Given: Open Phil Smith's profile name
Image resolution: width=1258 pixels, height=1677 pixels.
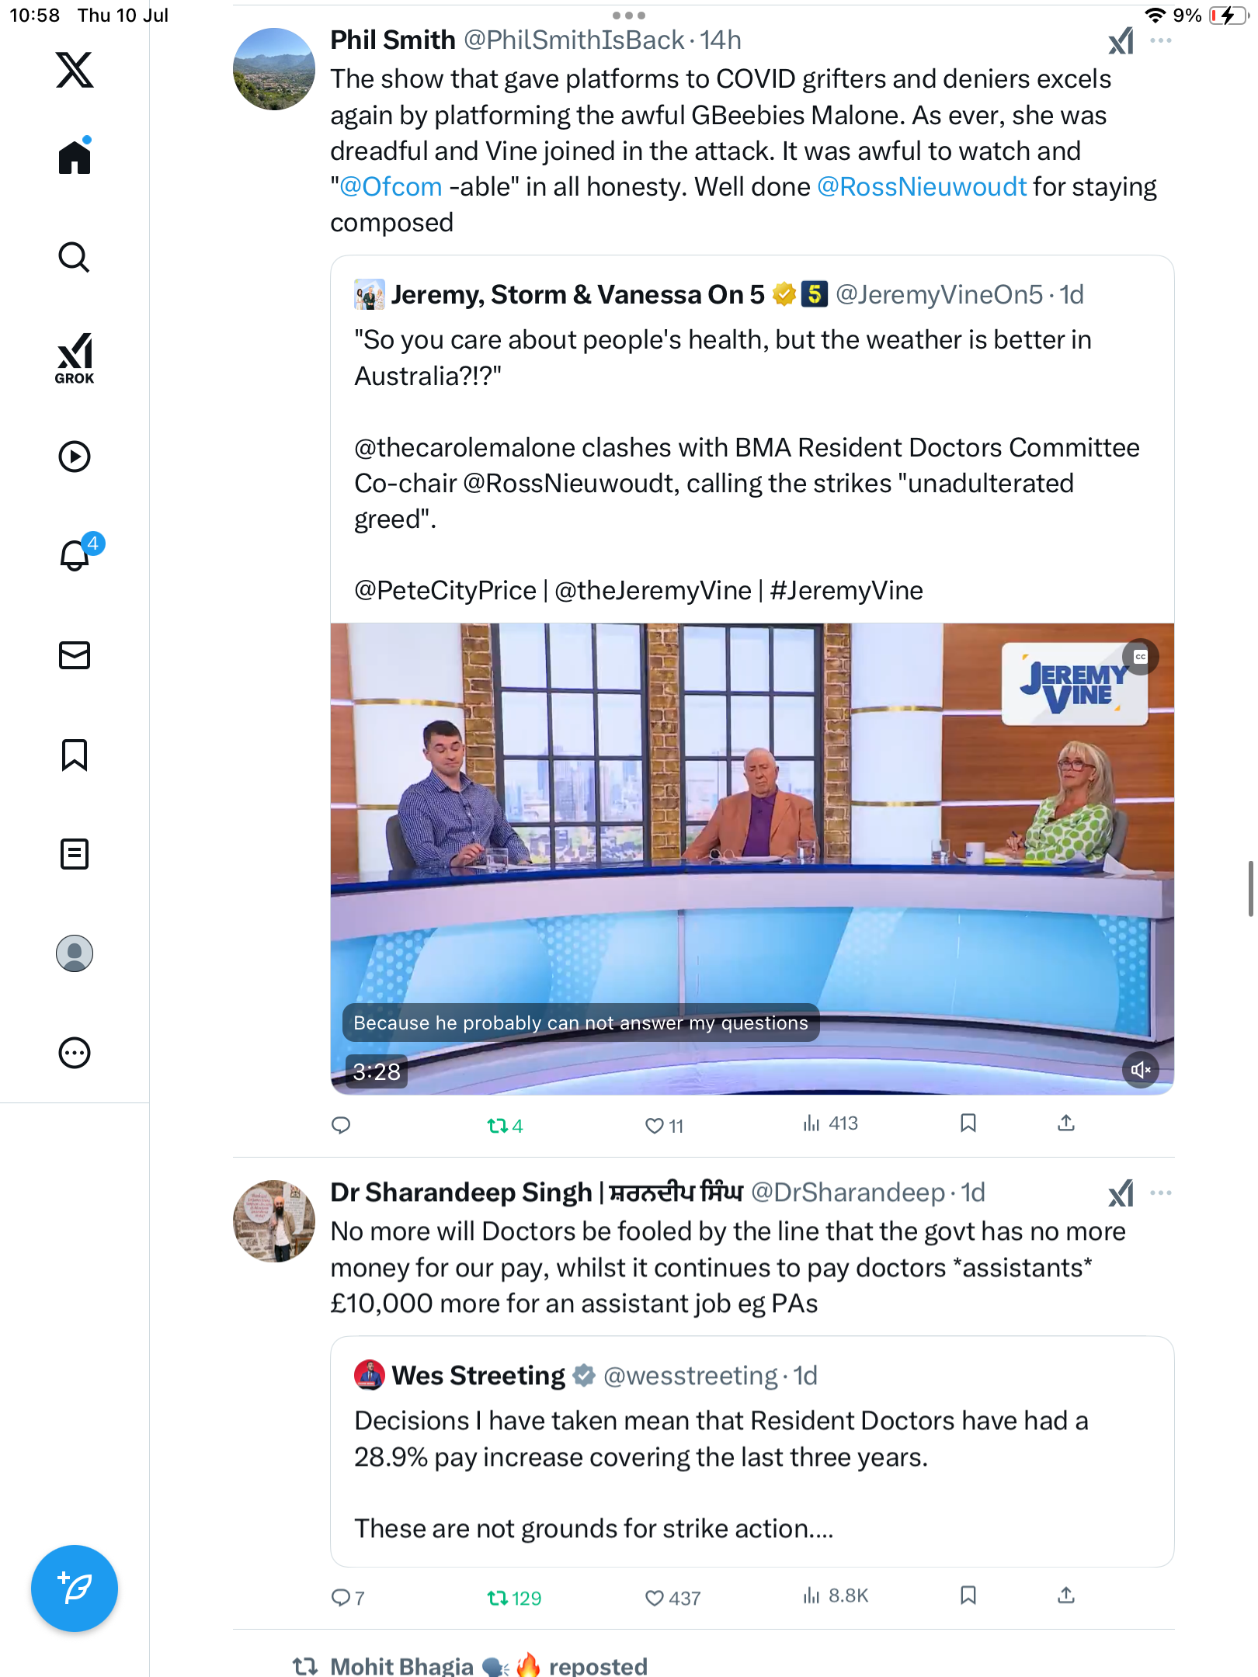Looking at the screenshot, I should coord(393,40).
